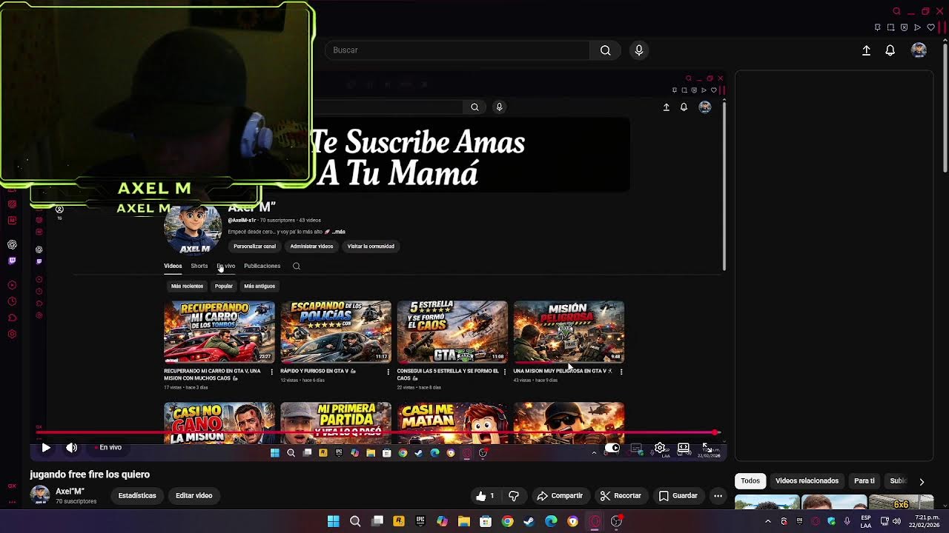
Task: Click the browser snapshot icon in toolbar
Action: [890, 27]
